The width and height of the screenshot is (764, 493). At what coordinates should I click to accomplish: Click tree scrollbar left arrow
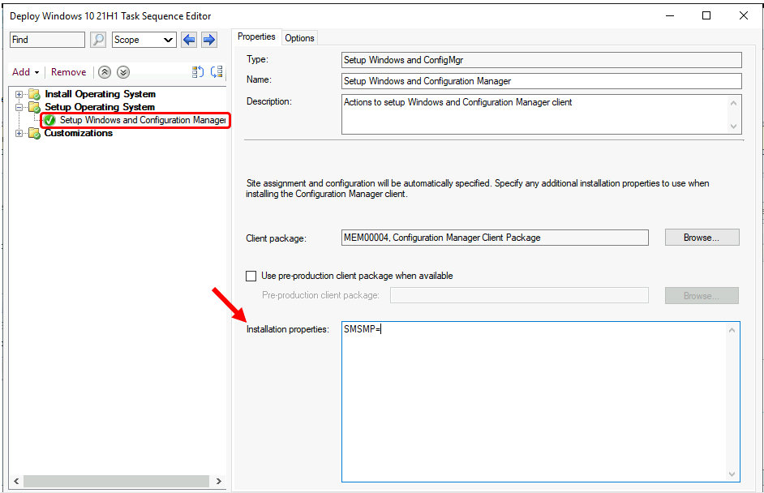(x=16, y=482)
